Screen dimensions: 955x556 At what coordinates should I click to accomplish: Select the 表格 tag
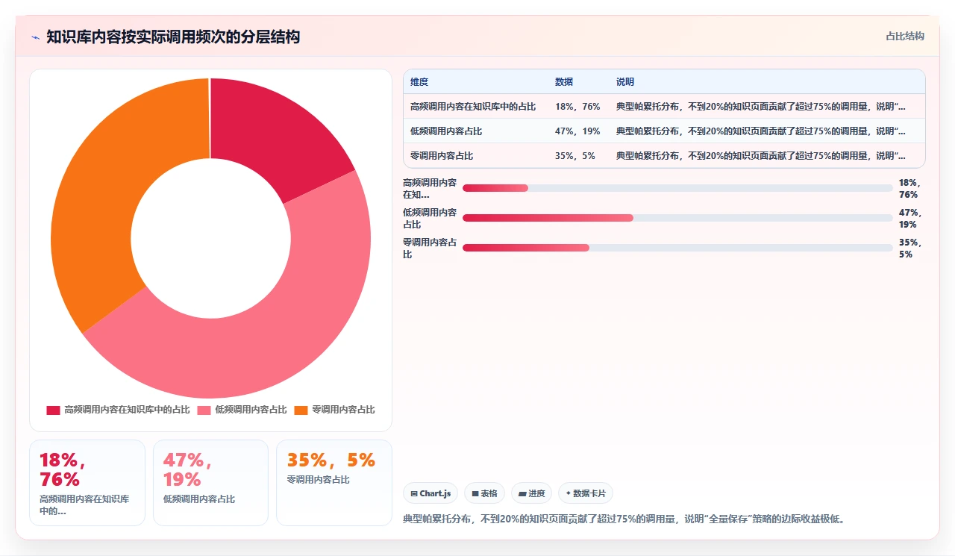tap(484, 493)
